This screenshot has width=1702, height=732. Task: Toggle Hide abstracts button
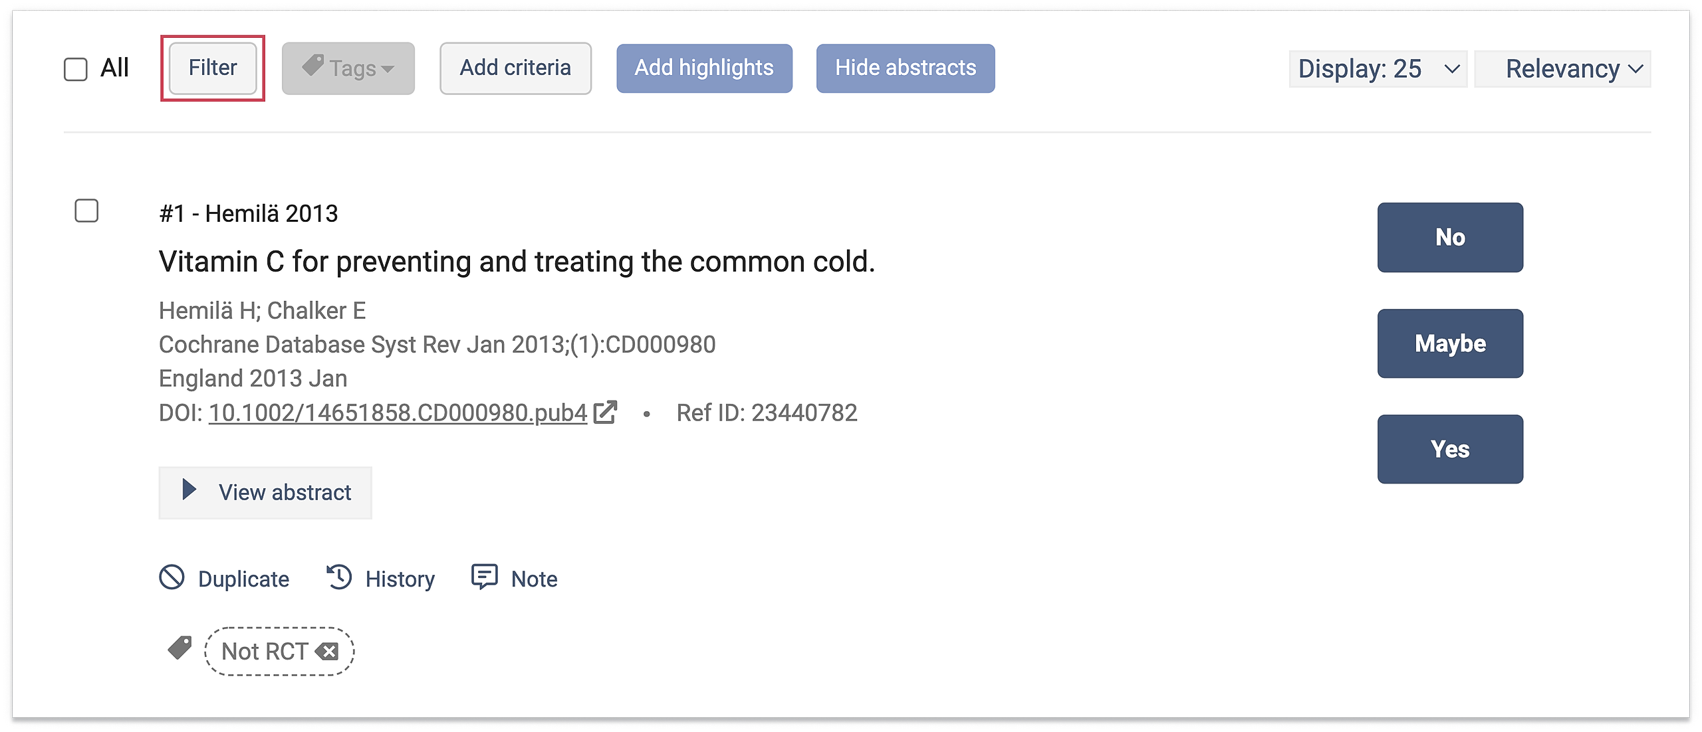tap(906, 68)
